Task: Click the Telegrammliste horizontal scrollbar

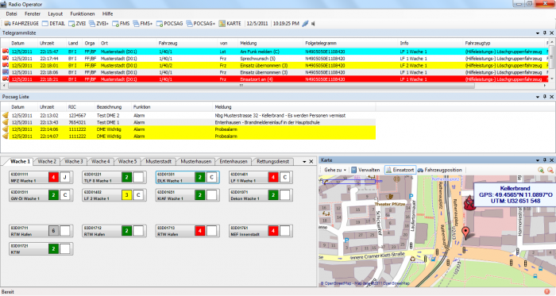Action: (x=241, y=86)
